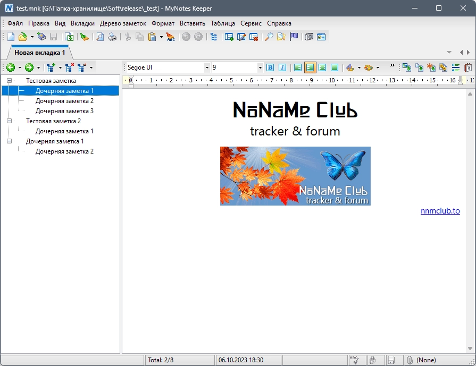Click the scissors cut icon

[128, 37]
